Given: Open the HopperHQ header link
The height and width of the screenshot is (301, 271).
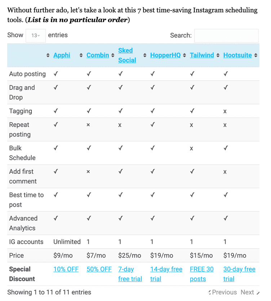Looking at the screenshot, I should click(x=165, y=55).
